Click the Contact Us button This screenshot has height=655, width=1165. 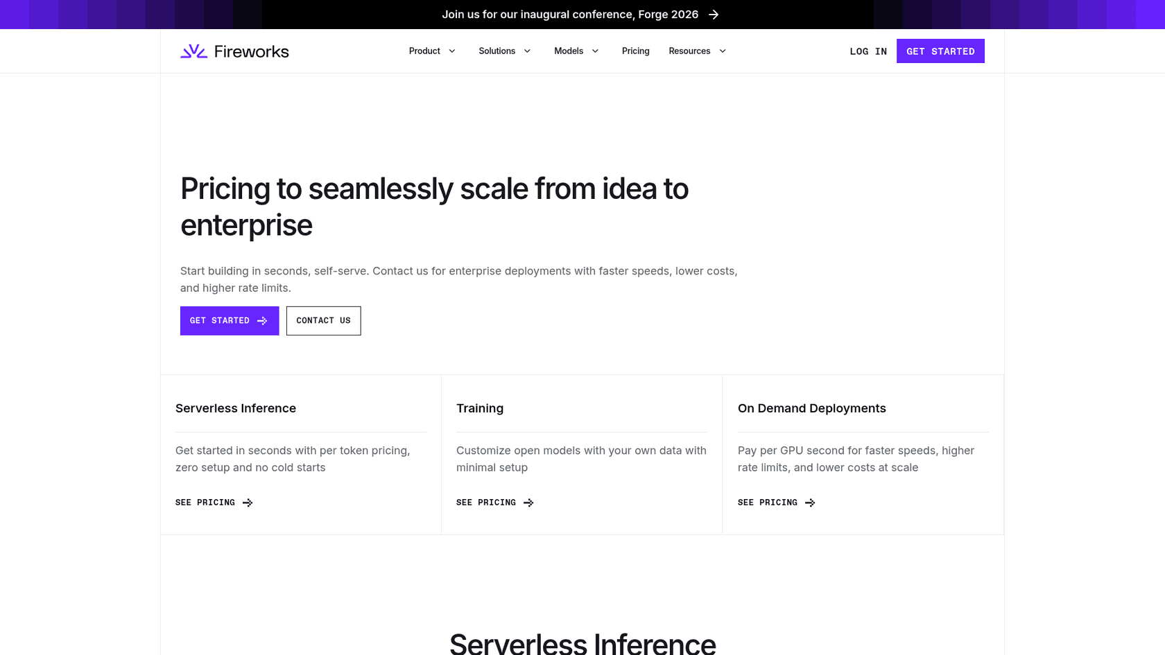tap(324, 321)
